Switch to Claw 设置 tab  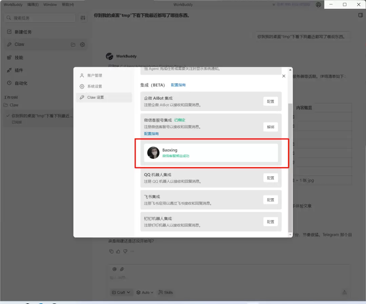(x=96, y=97)
